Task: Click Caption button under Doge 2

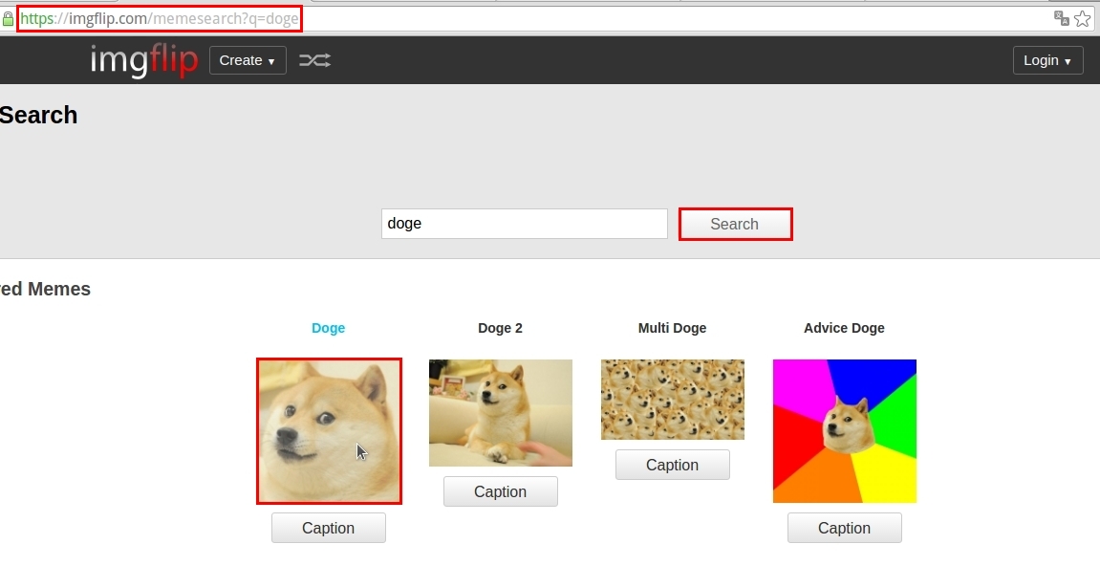Action: point(500,491)
